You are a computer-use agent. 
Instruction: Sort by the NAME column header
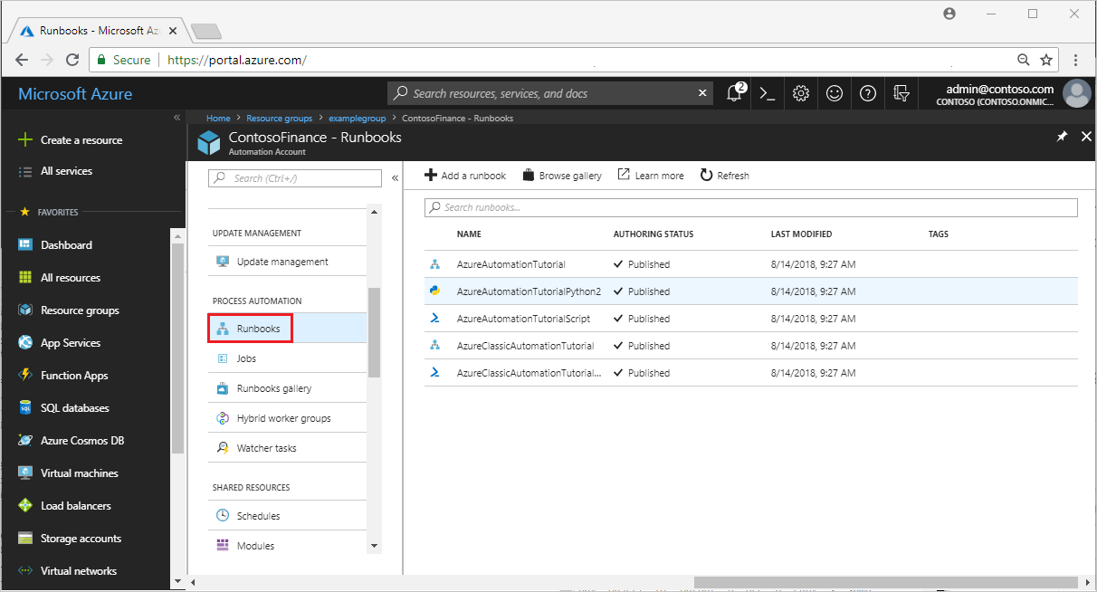[469, 234]
